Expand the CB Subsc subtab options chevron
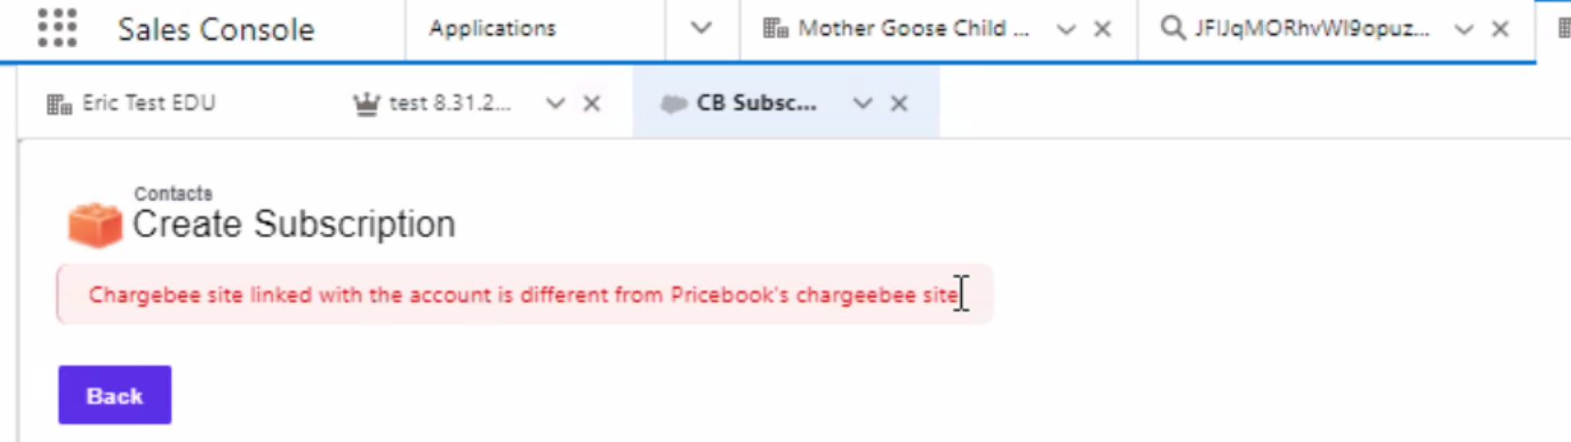This screenshot has height=442, width=1571. [x=863, y=104]
